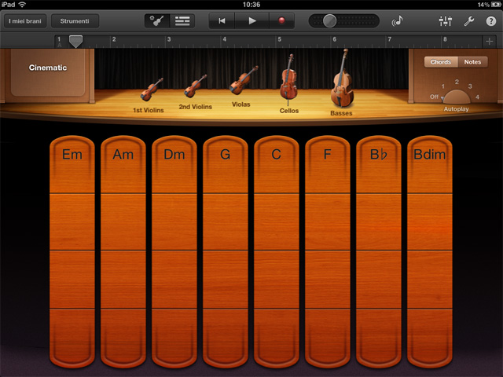Tap the Wi-Fi status icon
The image size is (503, 377).
tap(22, 5)
